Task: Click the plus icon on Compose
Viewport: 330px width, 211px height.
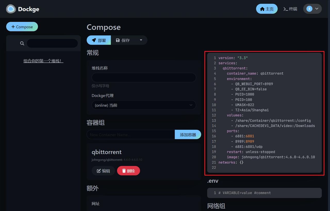Action: [x=13, y=27]
